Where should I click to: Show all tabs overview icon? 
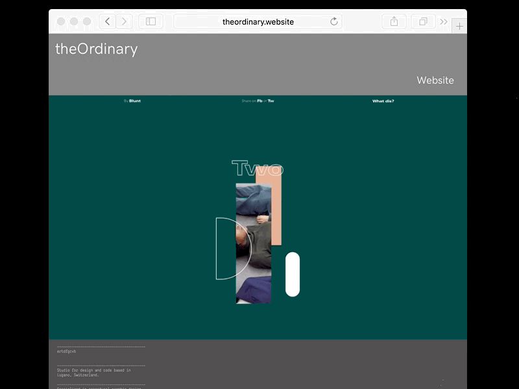[423, 21]
